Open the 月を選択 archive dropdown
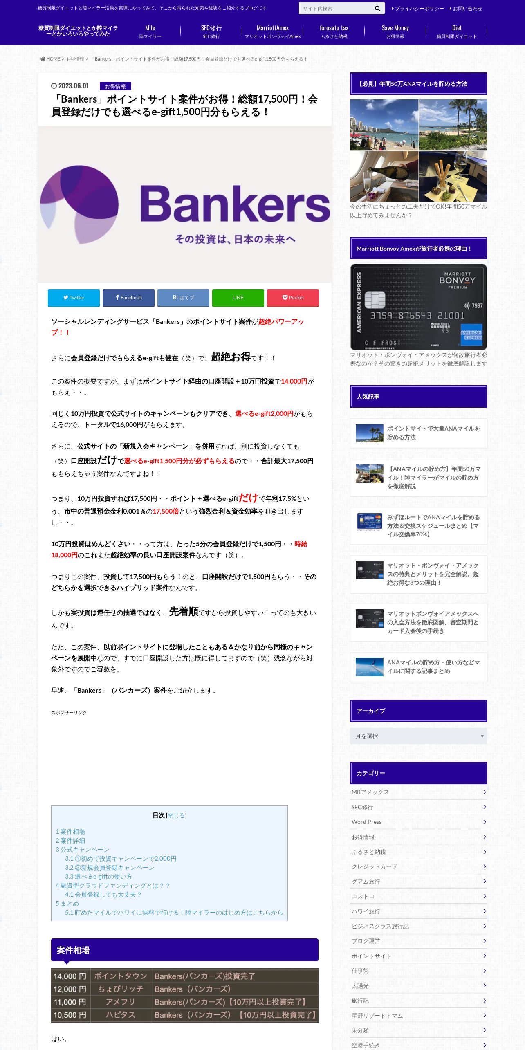Screen dimensions: 525x1050 coord(419,736)
